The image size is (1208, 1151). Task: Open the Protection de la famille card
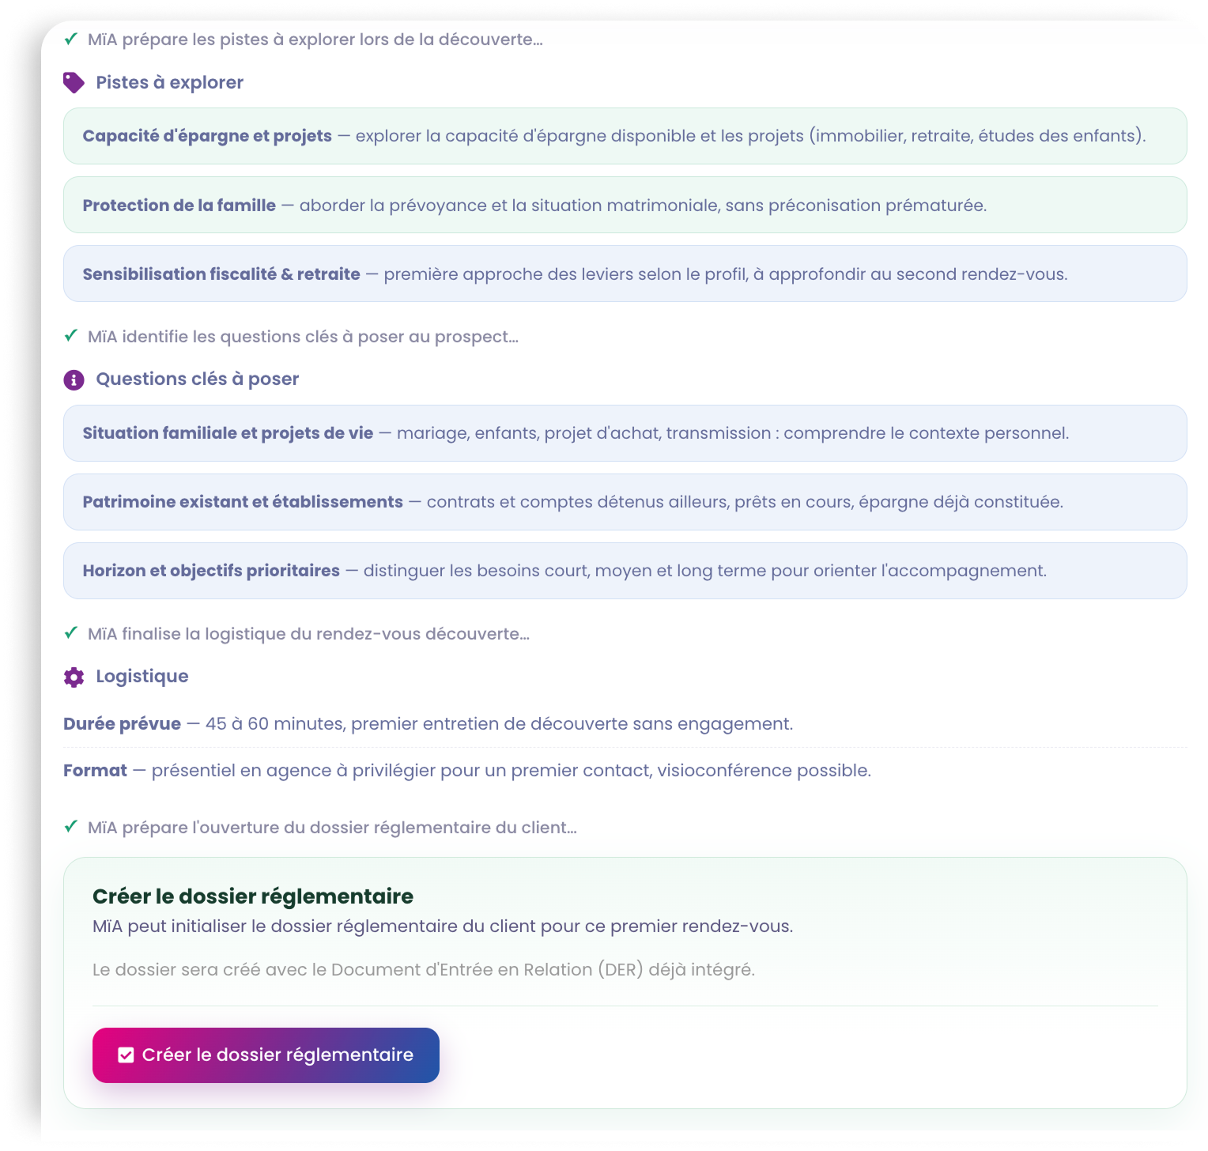coord(625,205)
